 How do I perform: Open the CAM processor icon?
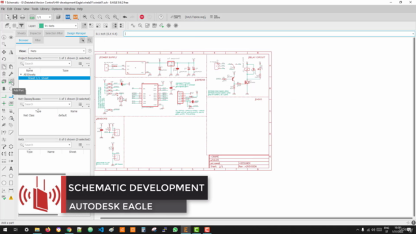(58, 17)
